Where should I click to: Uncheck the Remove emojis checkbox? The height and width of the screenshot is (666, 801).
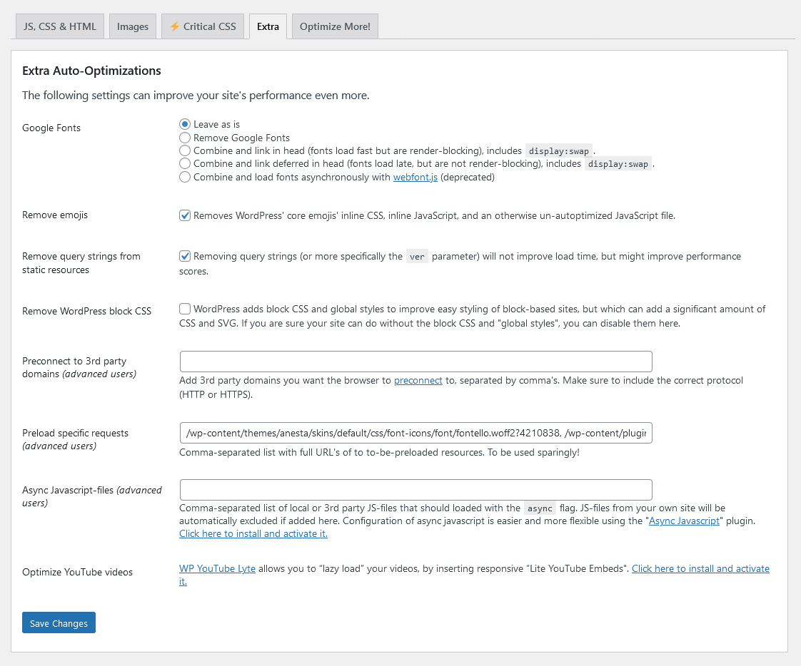coord(185,215)
